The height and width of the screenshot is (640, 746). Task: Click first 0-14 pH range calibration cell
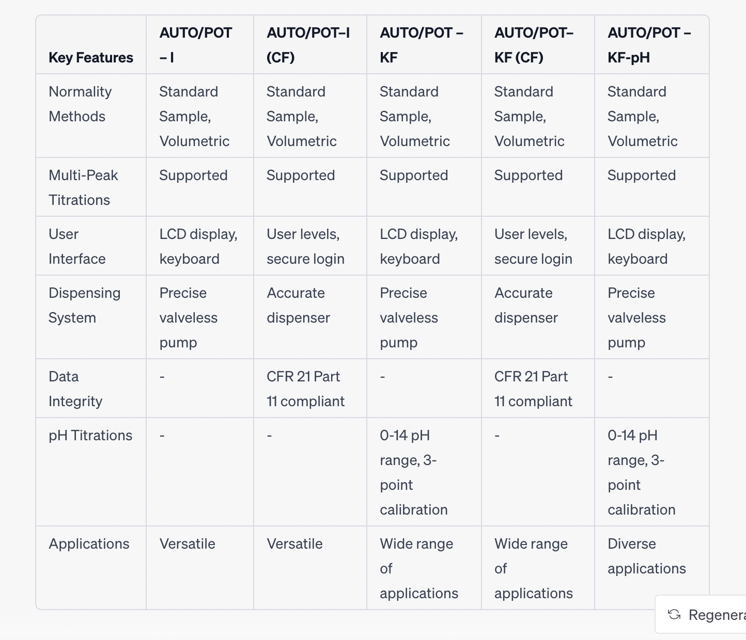tap(414, 472)
